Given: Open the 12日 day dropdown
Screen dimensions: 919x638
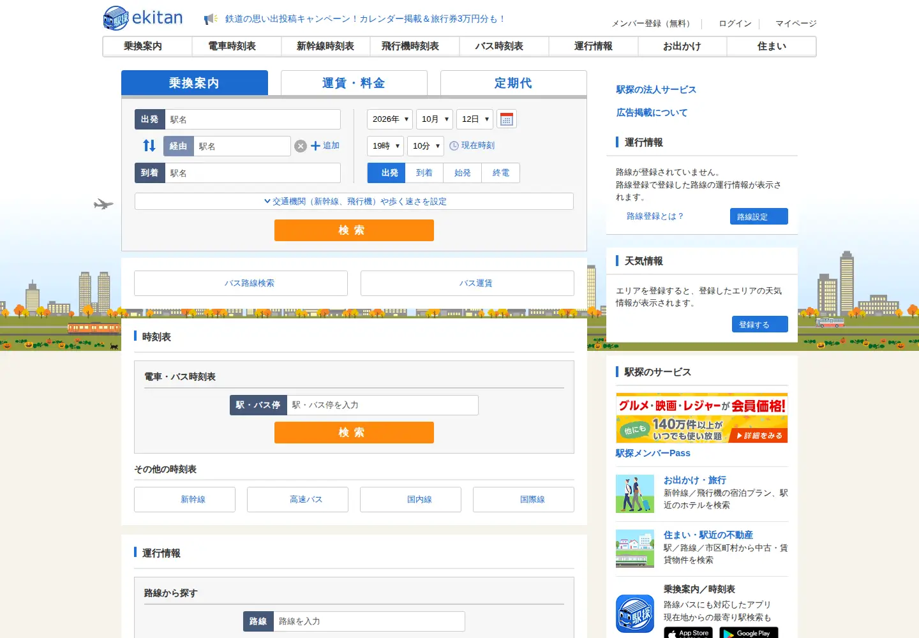Looking at the screenshot, I should pos(475,119).
